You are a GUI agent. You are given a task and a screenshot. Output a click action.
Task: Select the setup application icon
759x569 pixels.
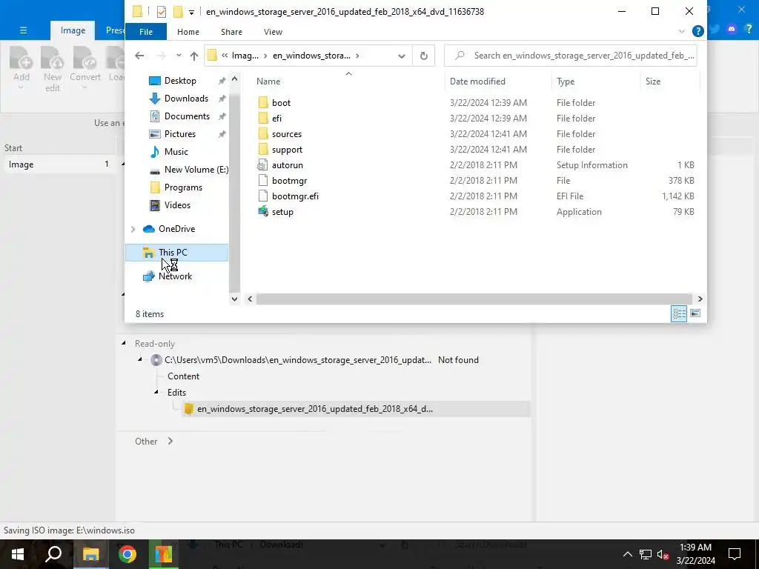263,211
